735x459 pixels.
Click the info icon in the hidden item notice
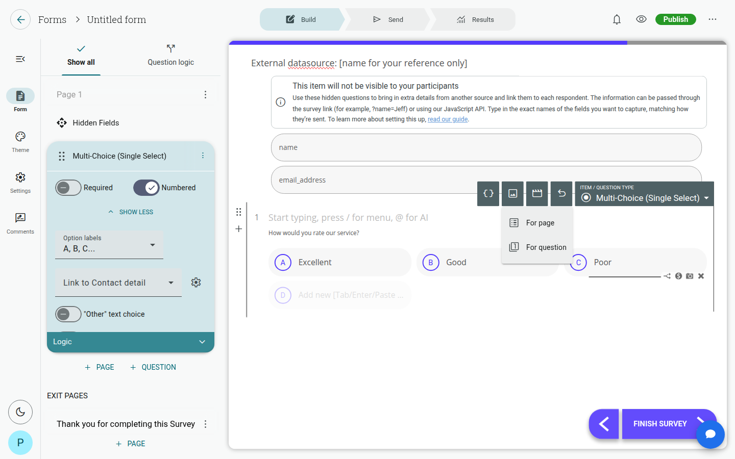281,102
